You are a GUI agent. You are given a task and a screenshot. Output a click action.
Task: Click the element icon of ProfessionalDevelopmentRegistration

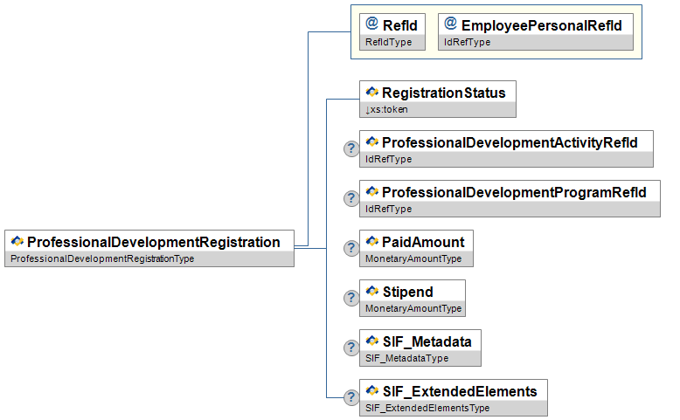(x=17, y=242)
